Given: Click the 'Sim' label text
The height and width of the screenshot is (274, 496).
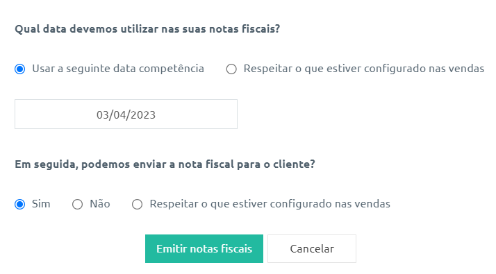Looking at the screenshot, I should coord(41,204).
